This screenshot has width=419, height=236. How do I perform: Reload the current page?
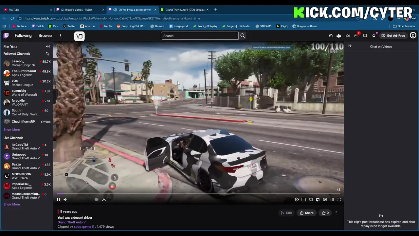12,18
